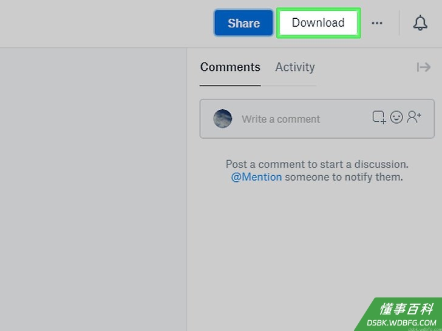This screenshot has width=442, height=331.
Task: Open the notifications bell
Action: pyautogui.click(x=420, y=23)
